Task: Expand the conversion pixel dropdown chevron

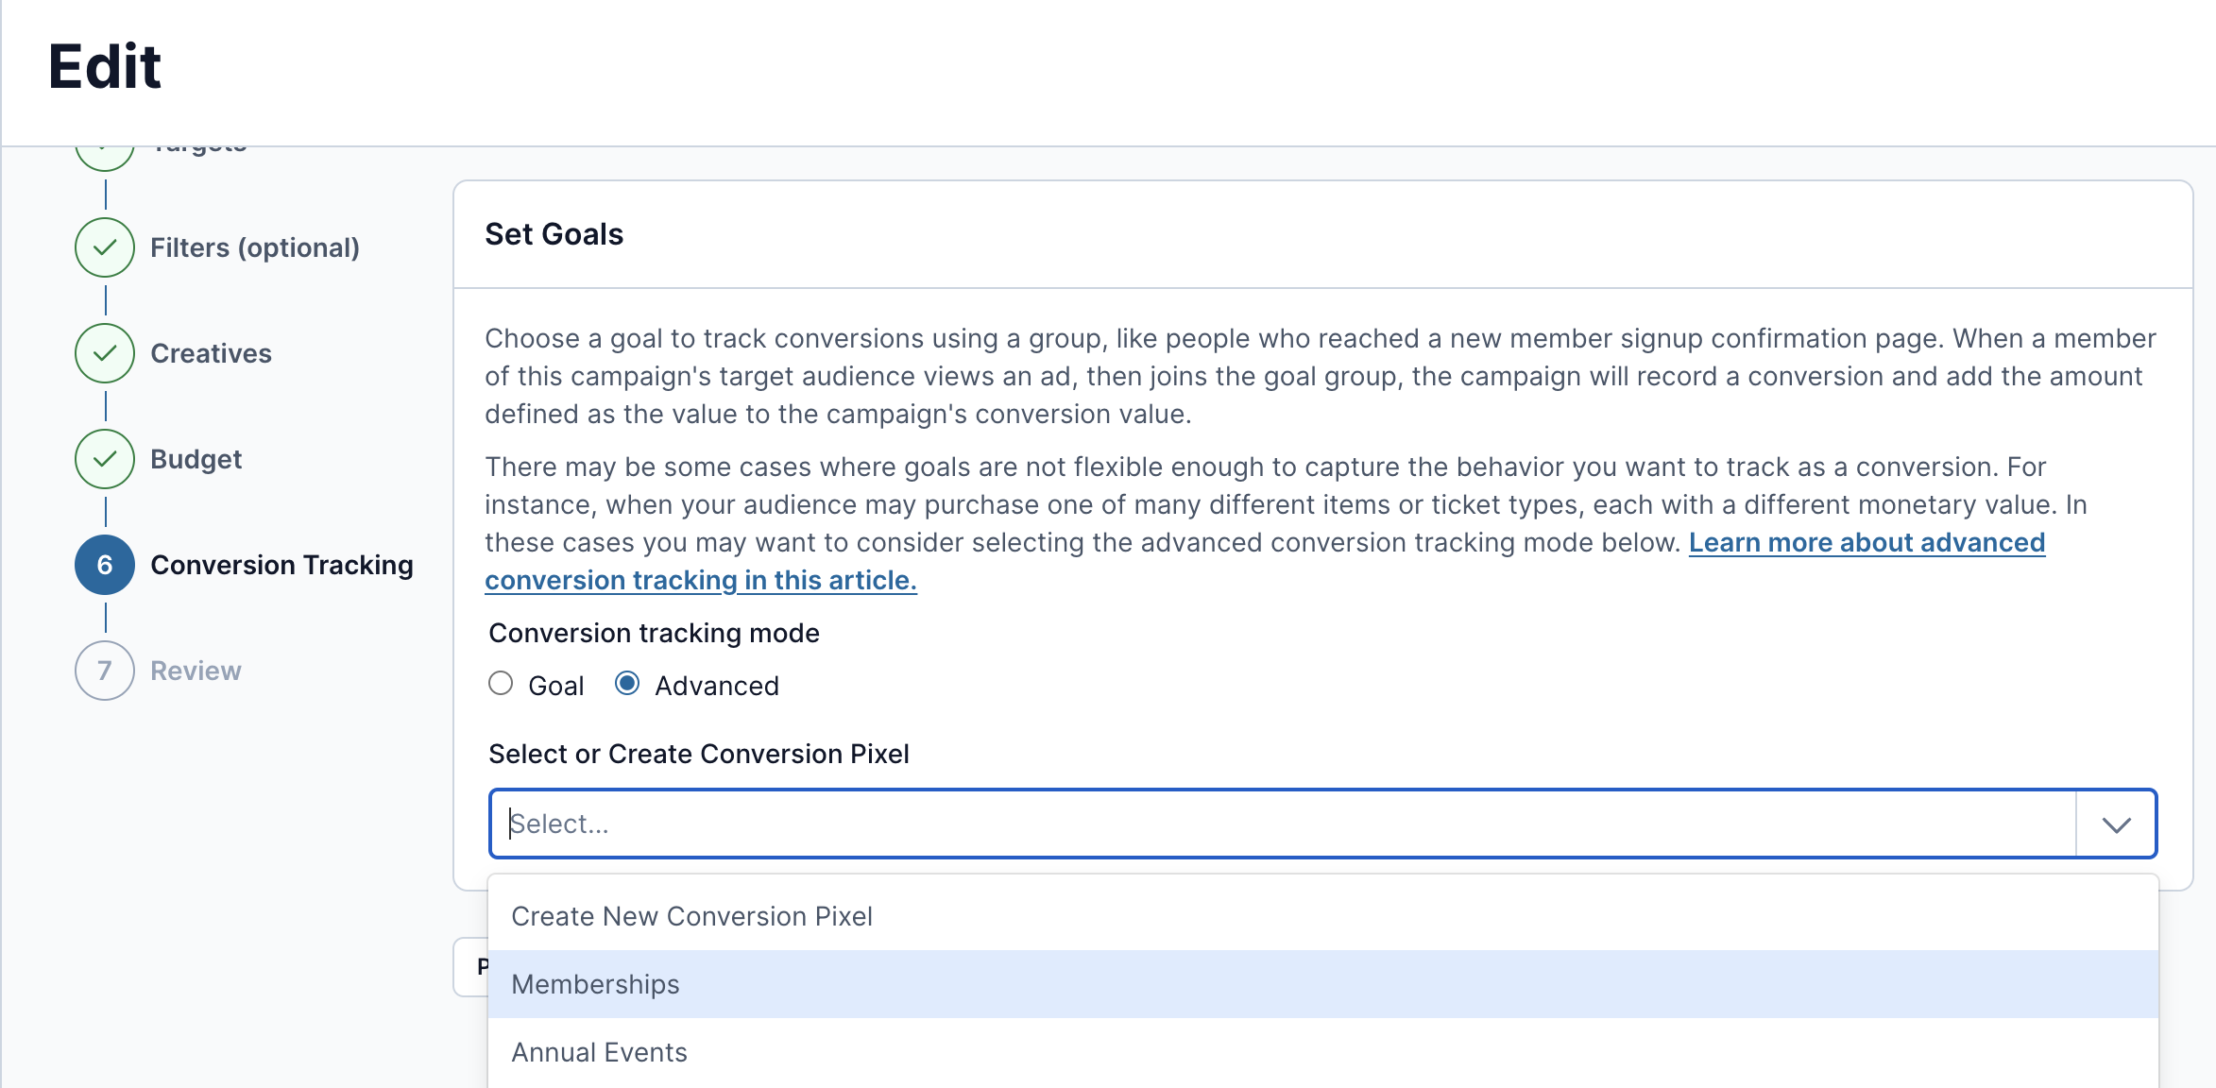Action: (x=2116, y=824)
